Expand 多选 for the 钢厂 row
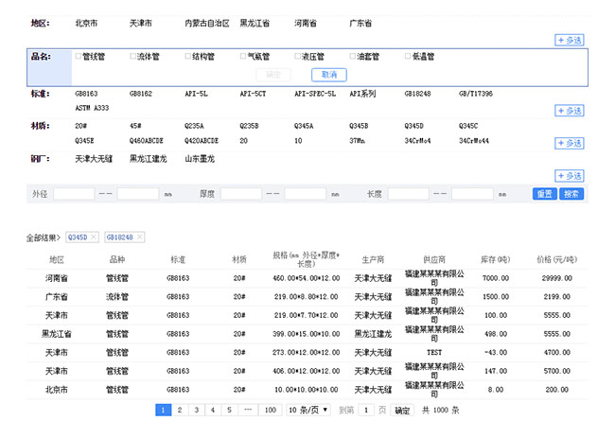 (x=569, y=176)
